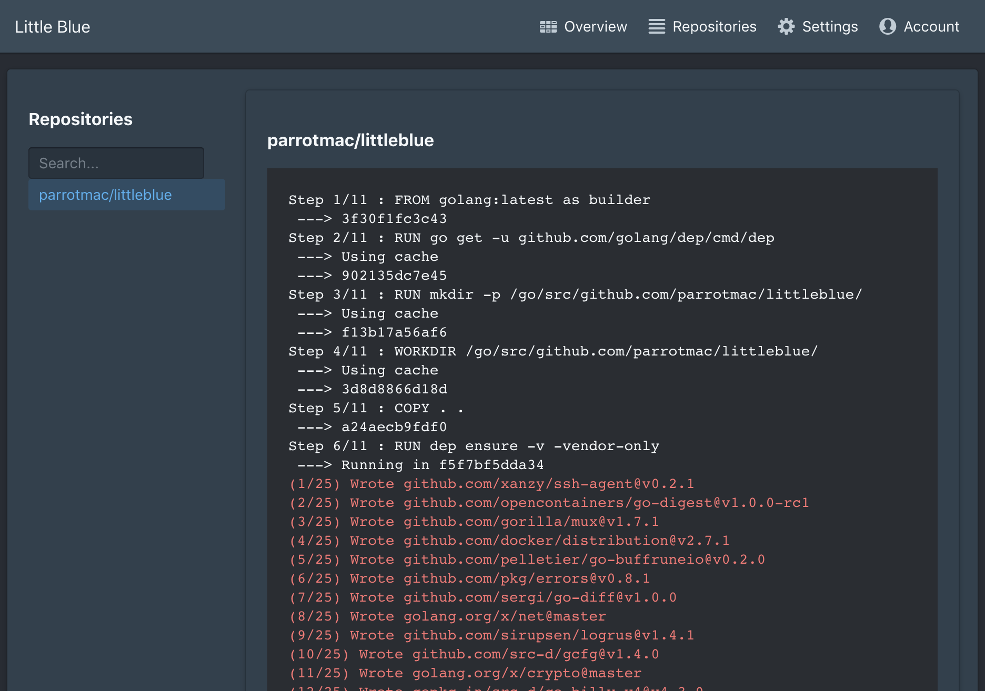985x691 pixels.
Task: Click log line '---> 3d8d8866d18d'
Action: (x=373, y=389)
